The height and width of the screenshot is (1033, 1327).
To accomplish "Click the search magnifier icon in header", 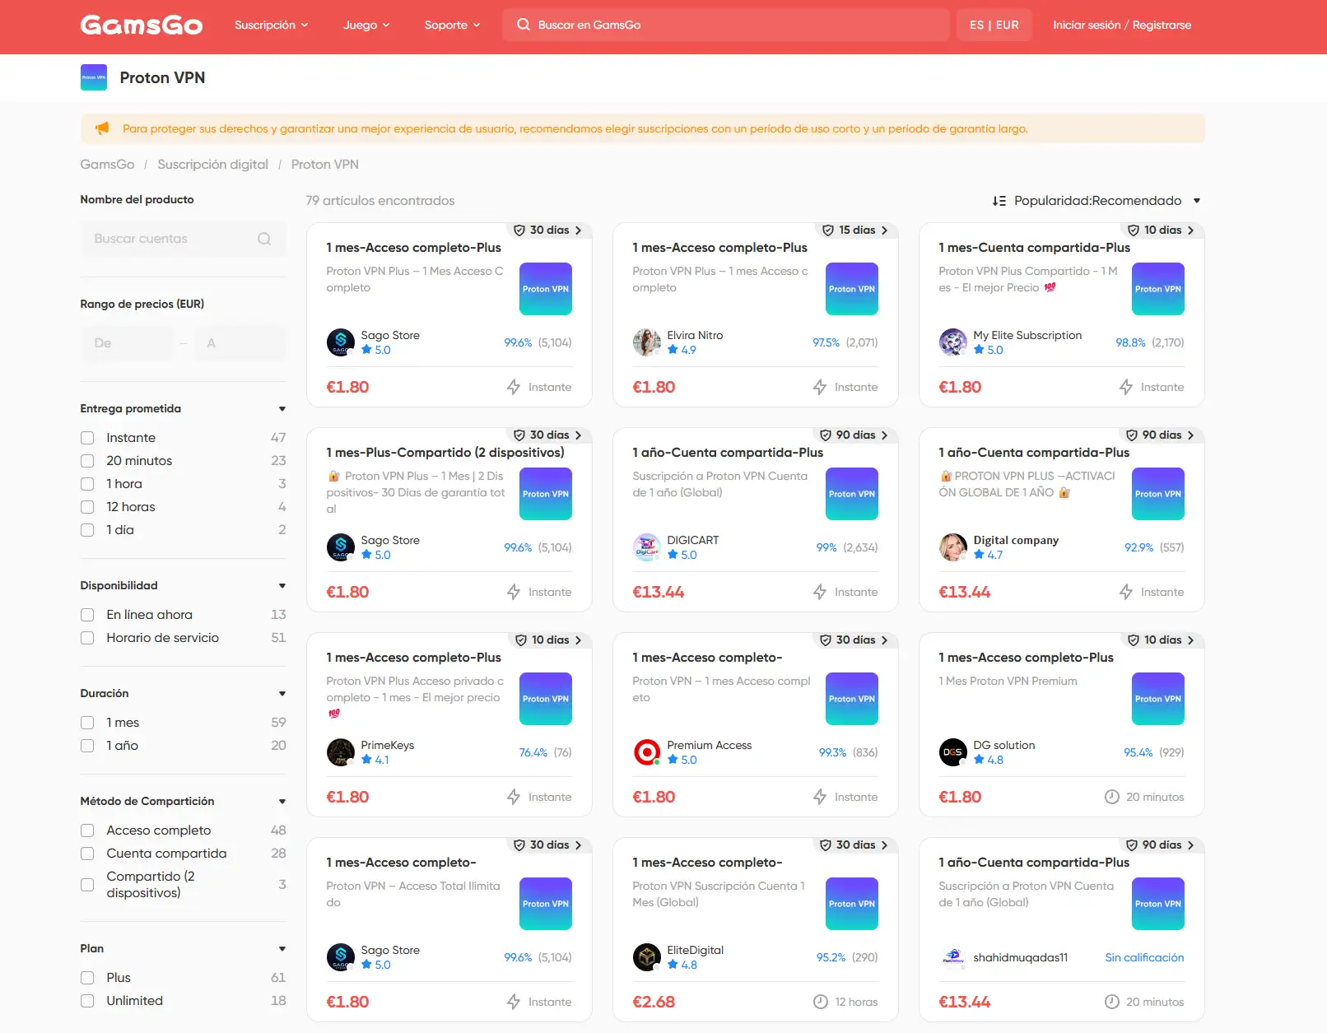I will 524,25.
